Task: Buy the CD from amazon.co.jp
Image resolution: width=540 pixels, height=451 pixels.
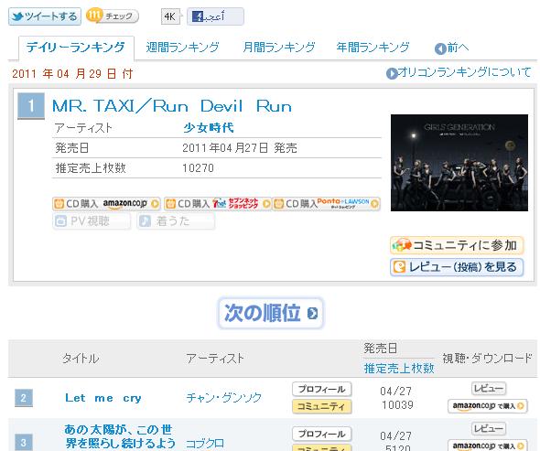Action: pos(106,204)
